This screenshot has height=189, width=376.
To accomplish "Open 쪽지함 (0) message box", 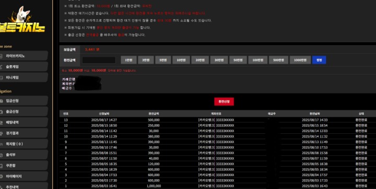I will tap(23, 144).
